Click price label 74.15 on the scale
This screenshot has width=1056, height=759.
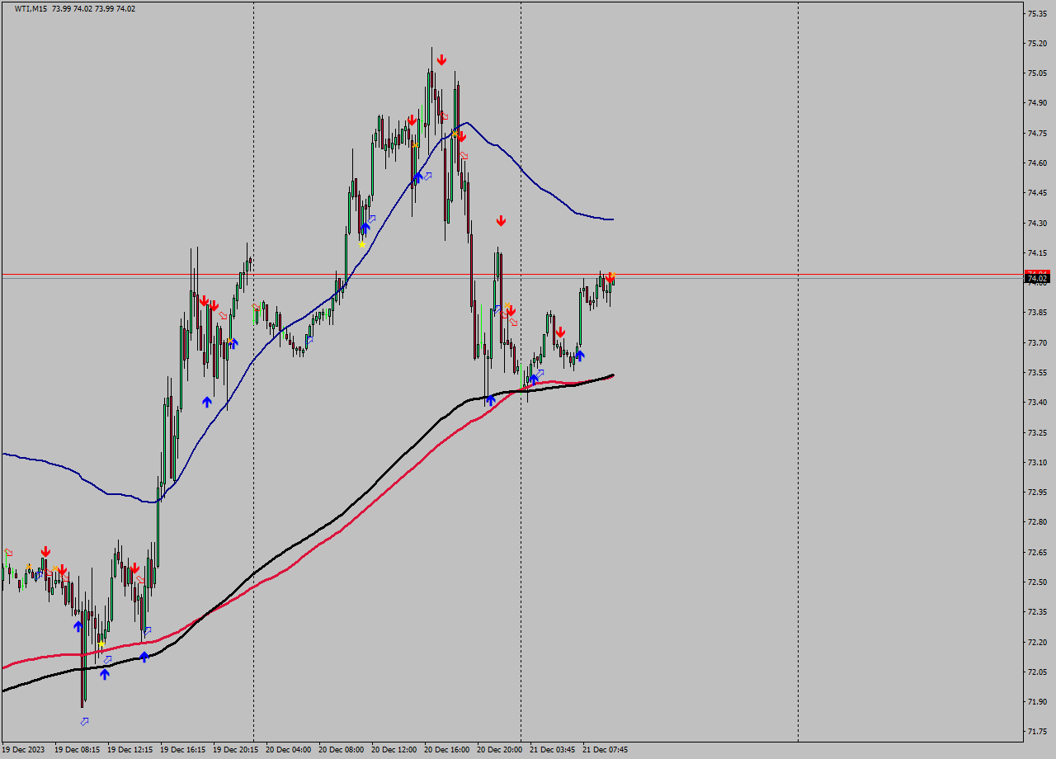coord(1037,252)
